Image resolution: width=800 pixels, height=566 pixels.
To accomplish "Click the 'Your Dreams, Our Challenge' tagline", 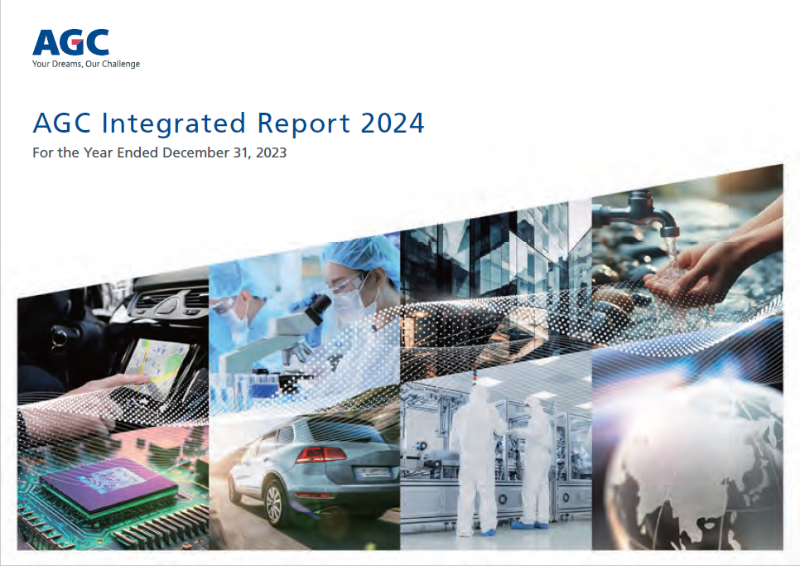I will coord(86,65).
